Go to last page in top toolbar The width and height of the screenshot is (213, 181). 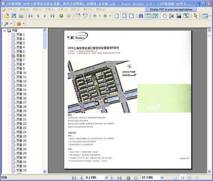52,16
